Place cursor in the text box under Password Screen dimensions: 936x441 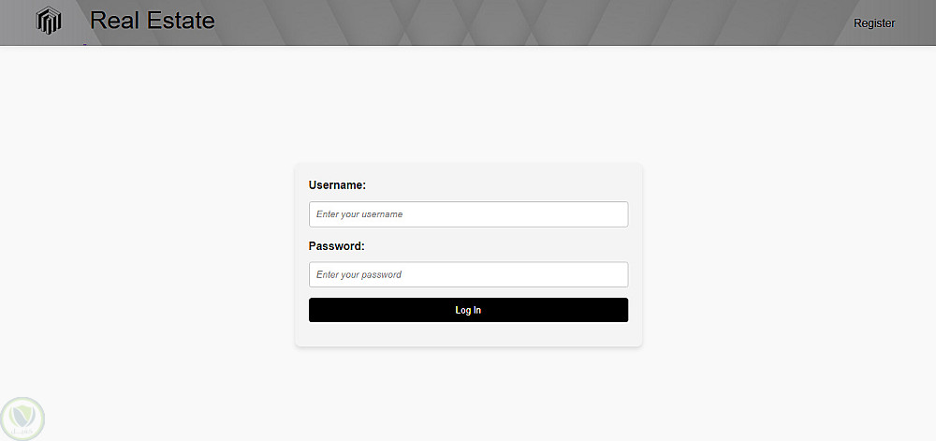pyautogui.click(x=468, y=274)
